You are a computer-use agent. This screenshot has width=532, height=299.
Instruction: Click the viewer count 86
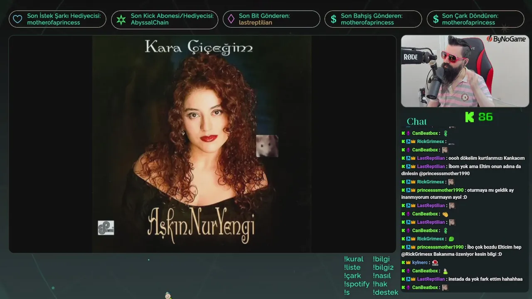click(x=485, y=117)
